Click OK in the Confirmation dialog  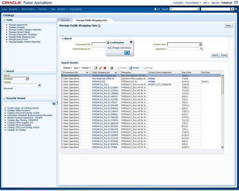pyautogui.click(x=127, y=53)
